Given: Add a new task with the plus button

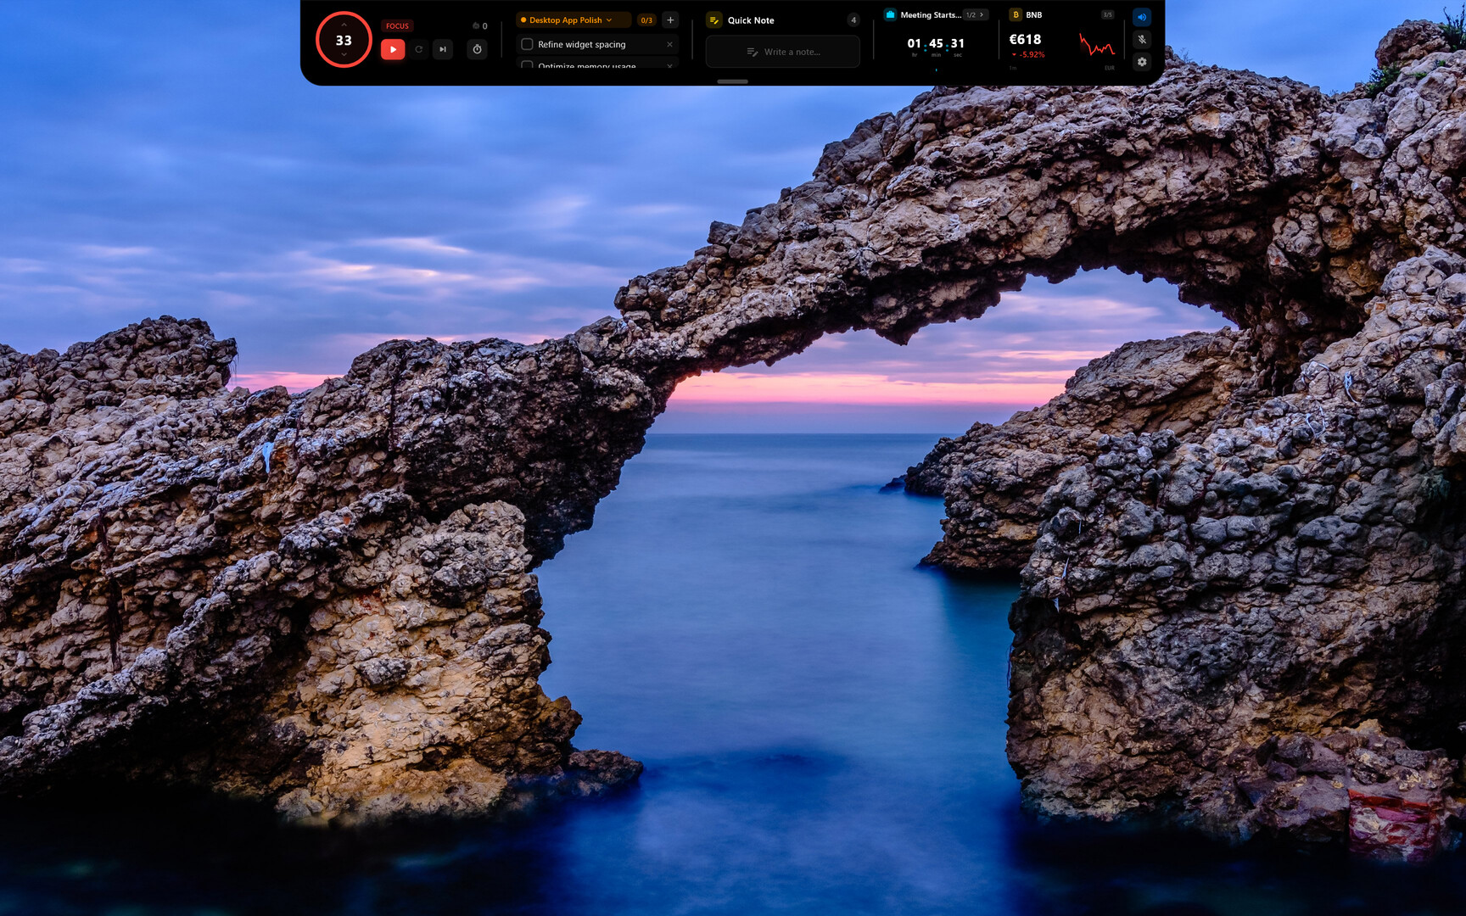Looking at the screenshot, I should (x=670, y=20).
